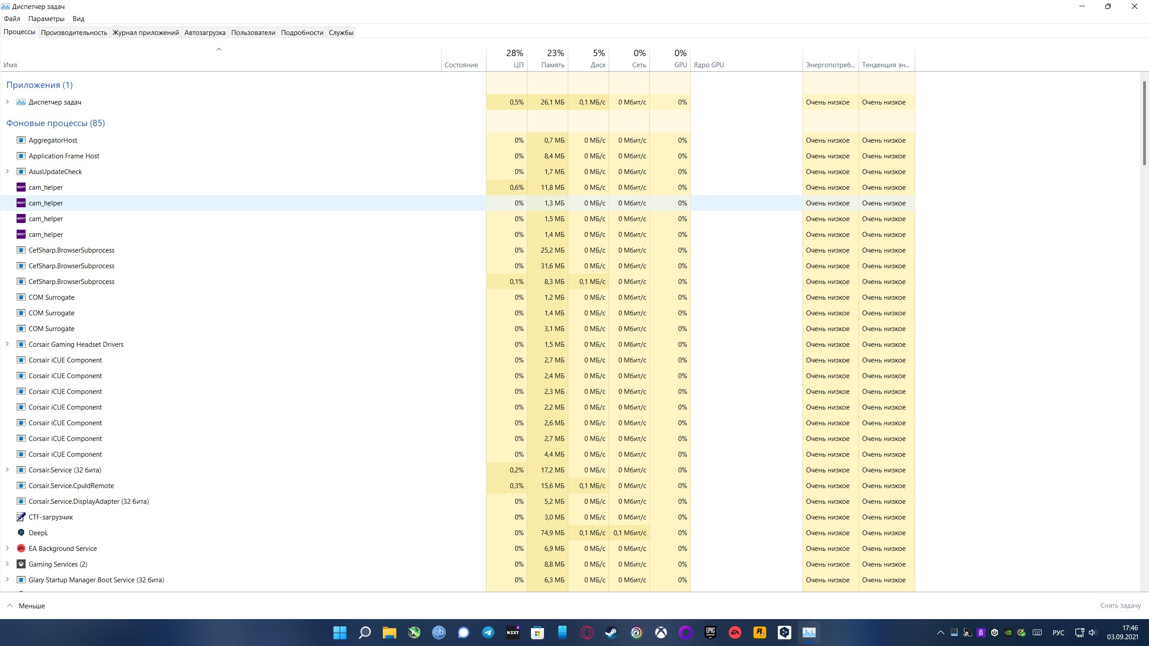Click the РУС language indicator

(x=1058, y=633)
